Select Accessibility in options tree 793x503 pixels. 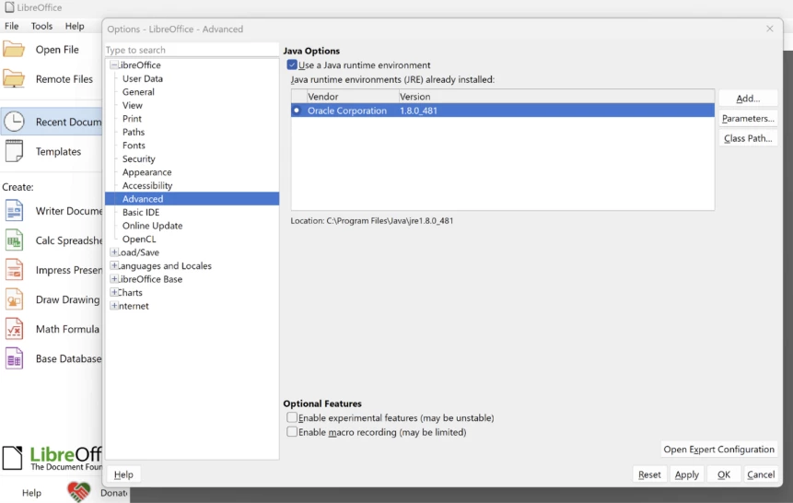click(147, 185)
